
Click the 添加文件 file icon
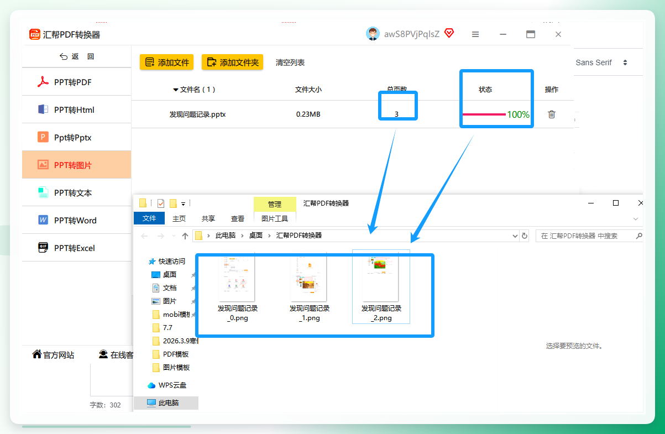click(149, 62)
